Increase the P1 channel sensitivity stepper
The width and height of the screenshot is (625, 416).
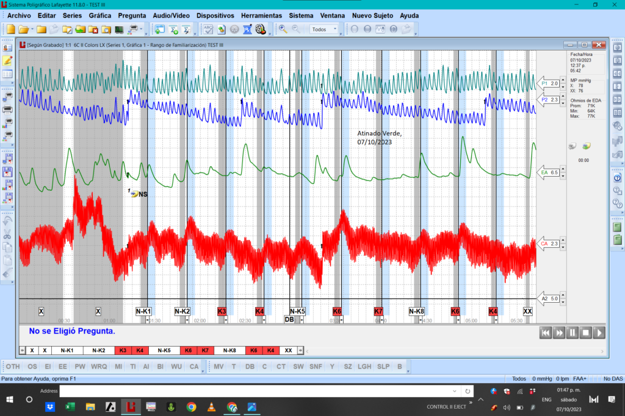click(x=563, y=80)
